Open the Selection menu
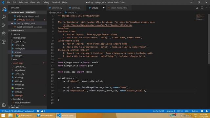 [23, 2]
